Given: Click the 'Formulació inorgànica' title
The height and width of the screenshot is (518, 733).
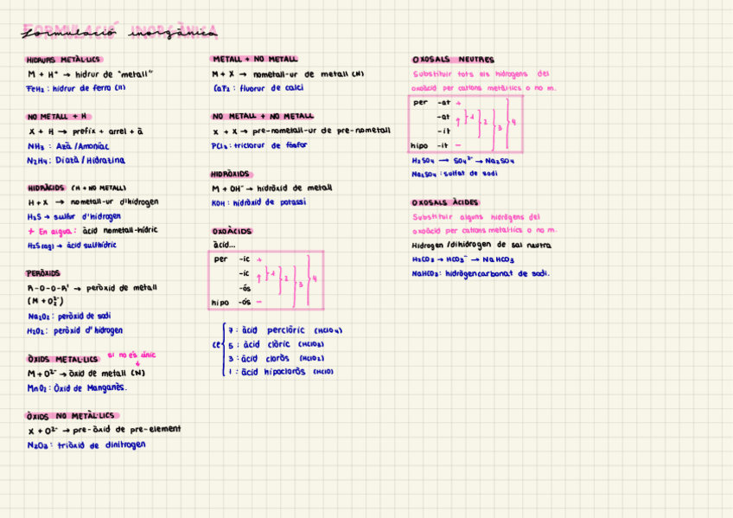Looking at the screenshot, I should 119,32.
